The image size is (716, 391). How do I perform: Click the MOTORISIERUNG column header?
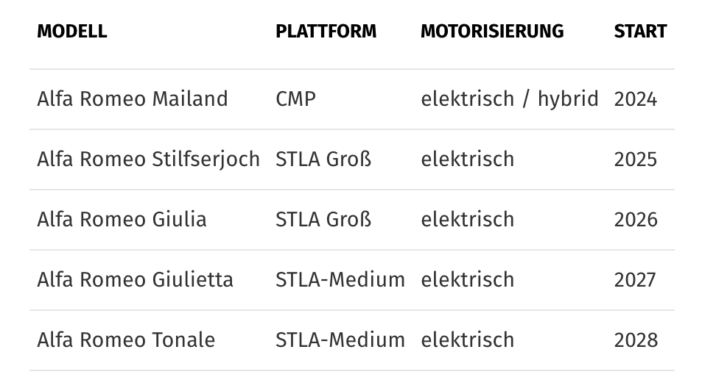[x=492, y=32]
